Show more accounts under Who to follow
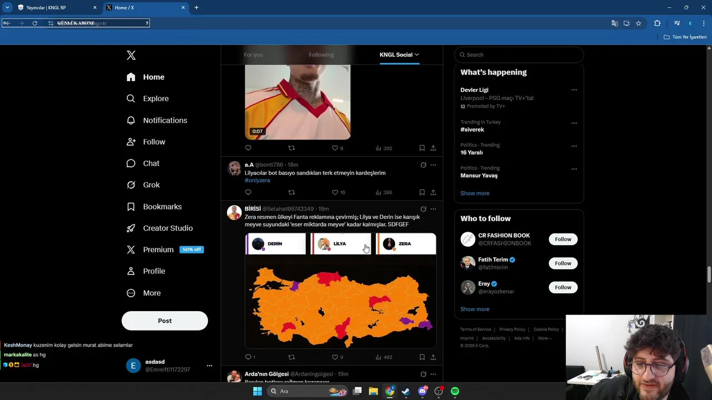 point(474,309)
